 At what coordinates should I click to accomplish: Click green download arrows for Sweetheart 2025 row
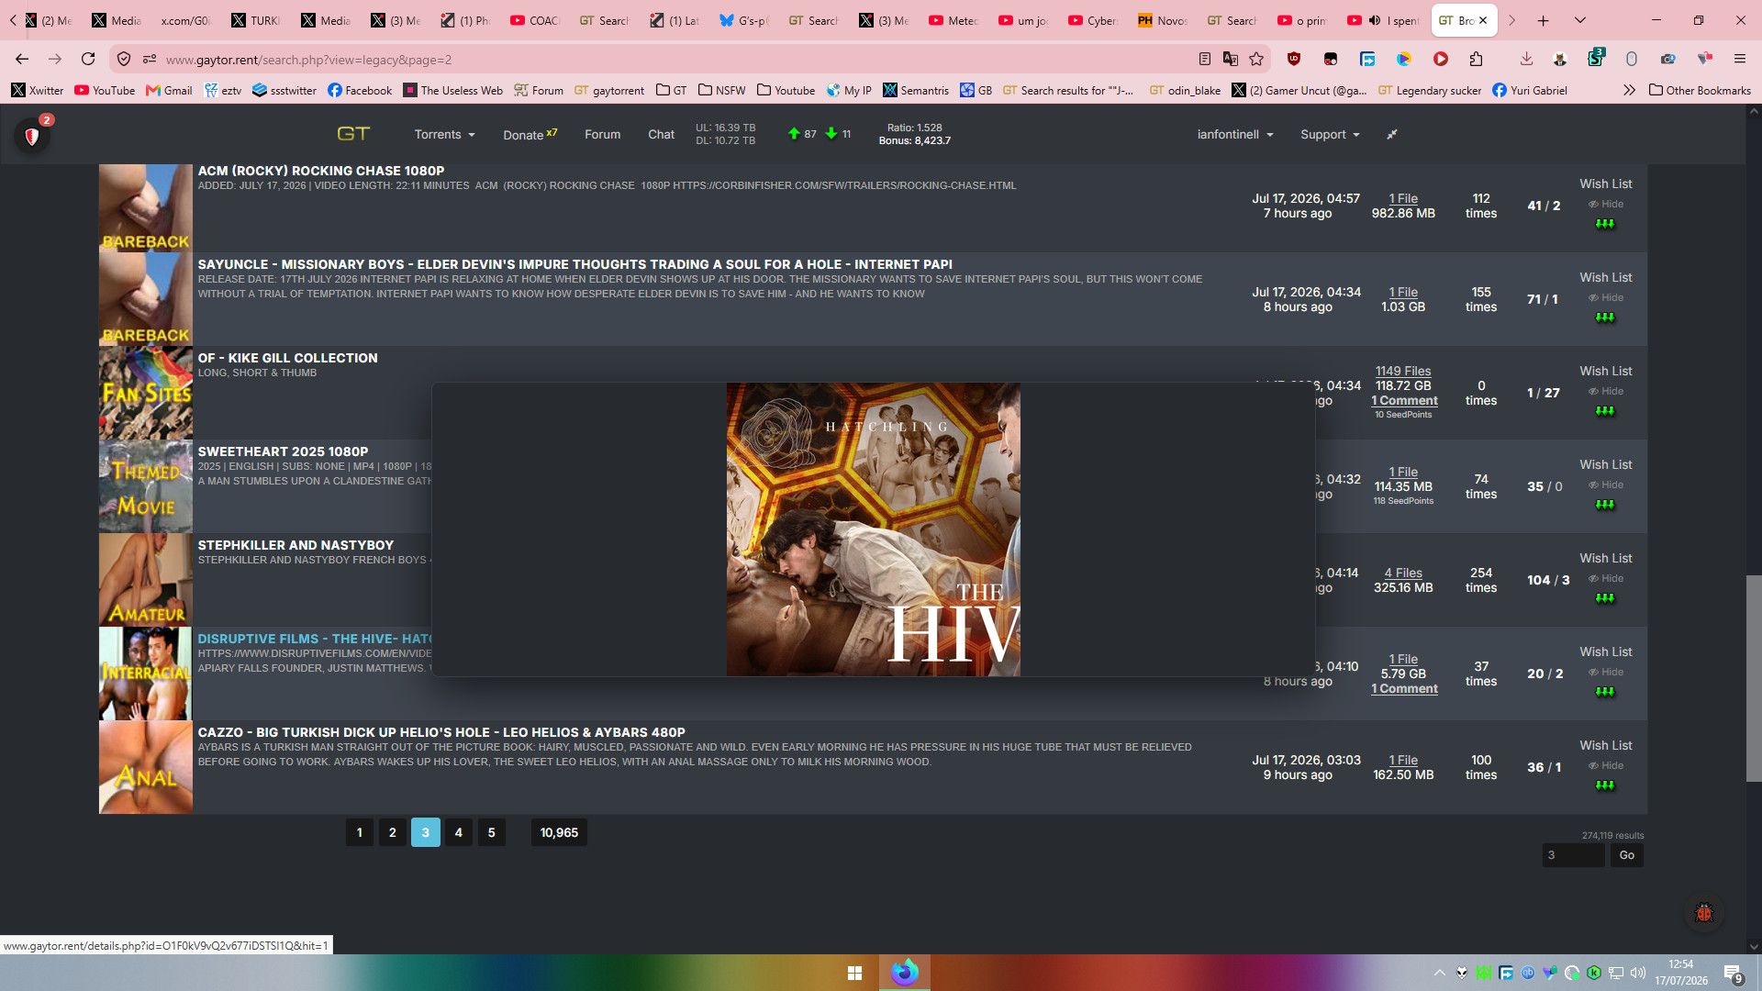(1605, 505)
